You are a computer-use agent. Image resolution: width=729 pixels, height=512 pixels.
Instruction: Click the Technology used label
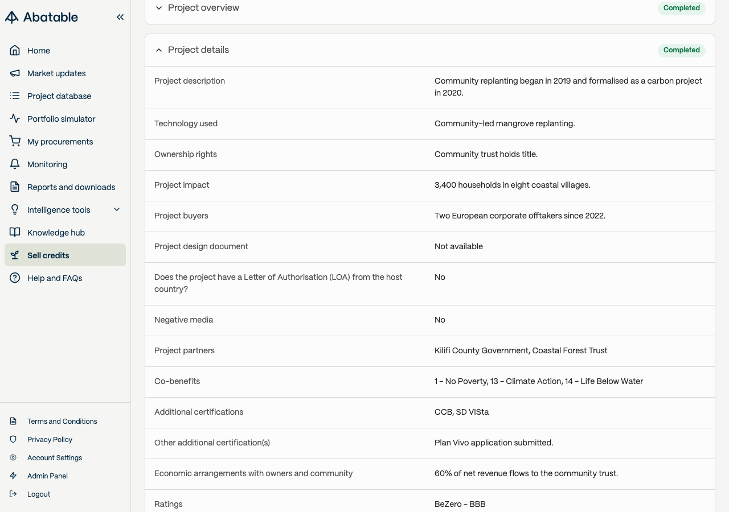tap(186, 123)
